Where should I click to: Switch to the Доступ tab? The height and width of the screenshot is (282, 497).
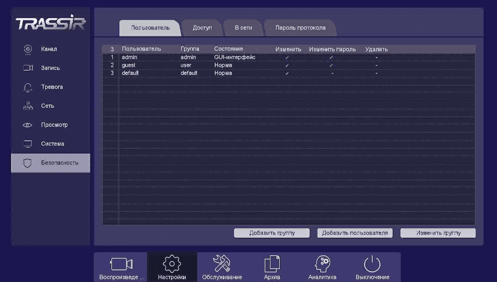202,28
